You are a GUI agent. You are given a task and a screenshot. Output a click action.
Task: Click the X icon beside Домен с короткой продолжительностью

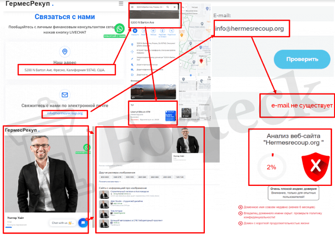pyautogui.click(x=240, y=223)
